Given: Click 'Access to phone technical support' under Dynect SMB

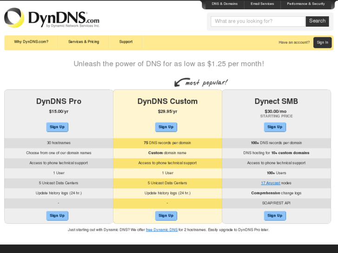Looking at the screenshot, I should click(276, 163).
